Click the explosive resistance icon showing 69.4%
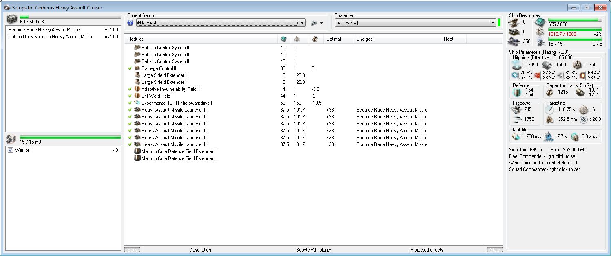 582,75
